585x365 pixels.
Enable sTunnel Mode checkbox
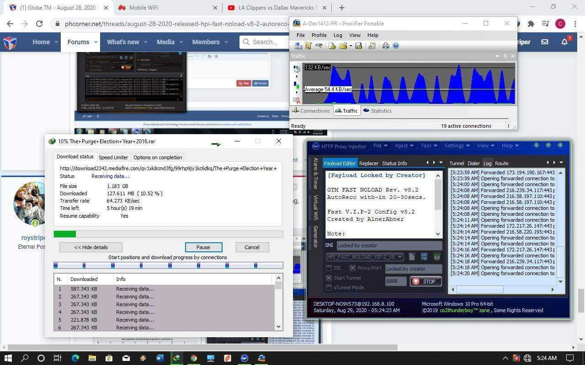329,287
